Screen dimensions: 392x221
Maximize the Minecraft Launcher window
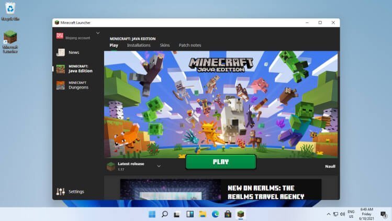(320, 23)
